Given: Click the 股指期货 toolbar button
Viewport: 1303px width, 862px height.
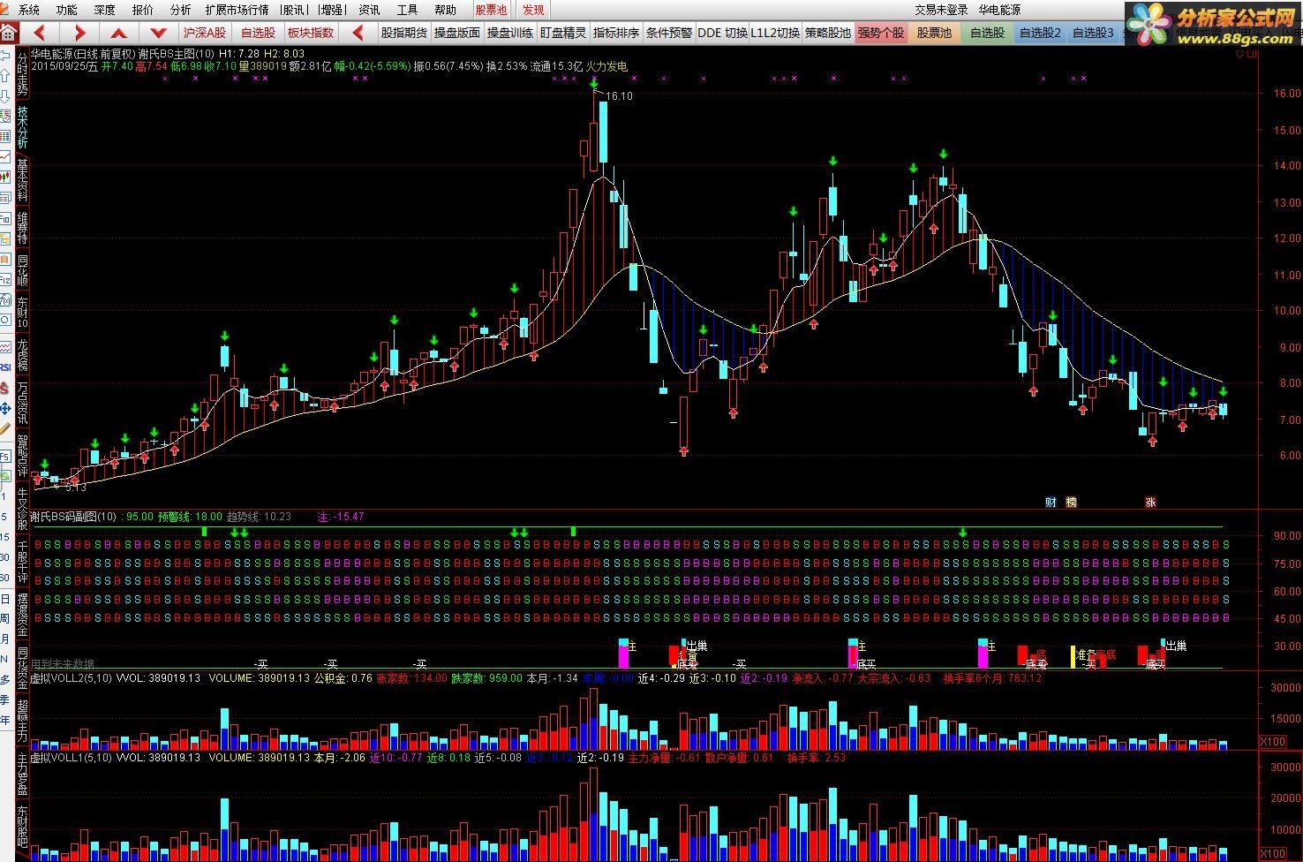Looking at the screenshot, I should [x=404, y=33].
